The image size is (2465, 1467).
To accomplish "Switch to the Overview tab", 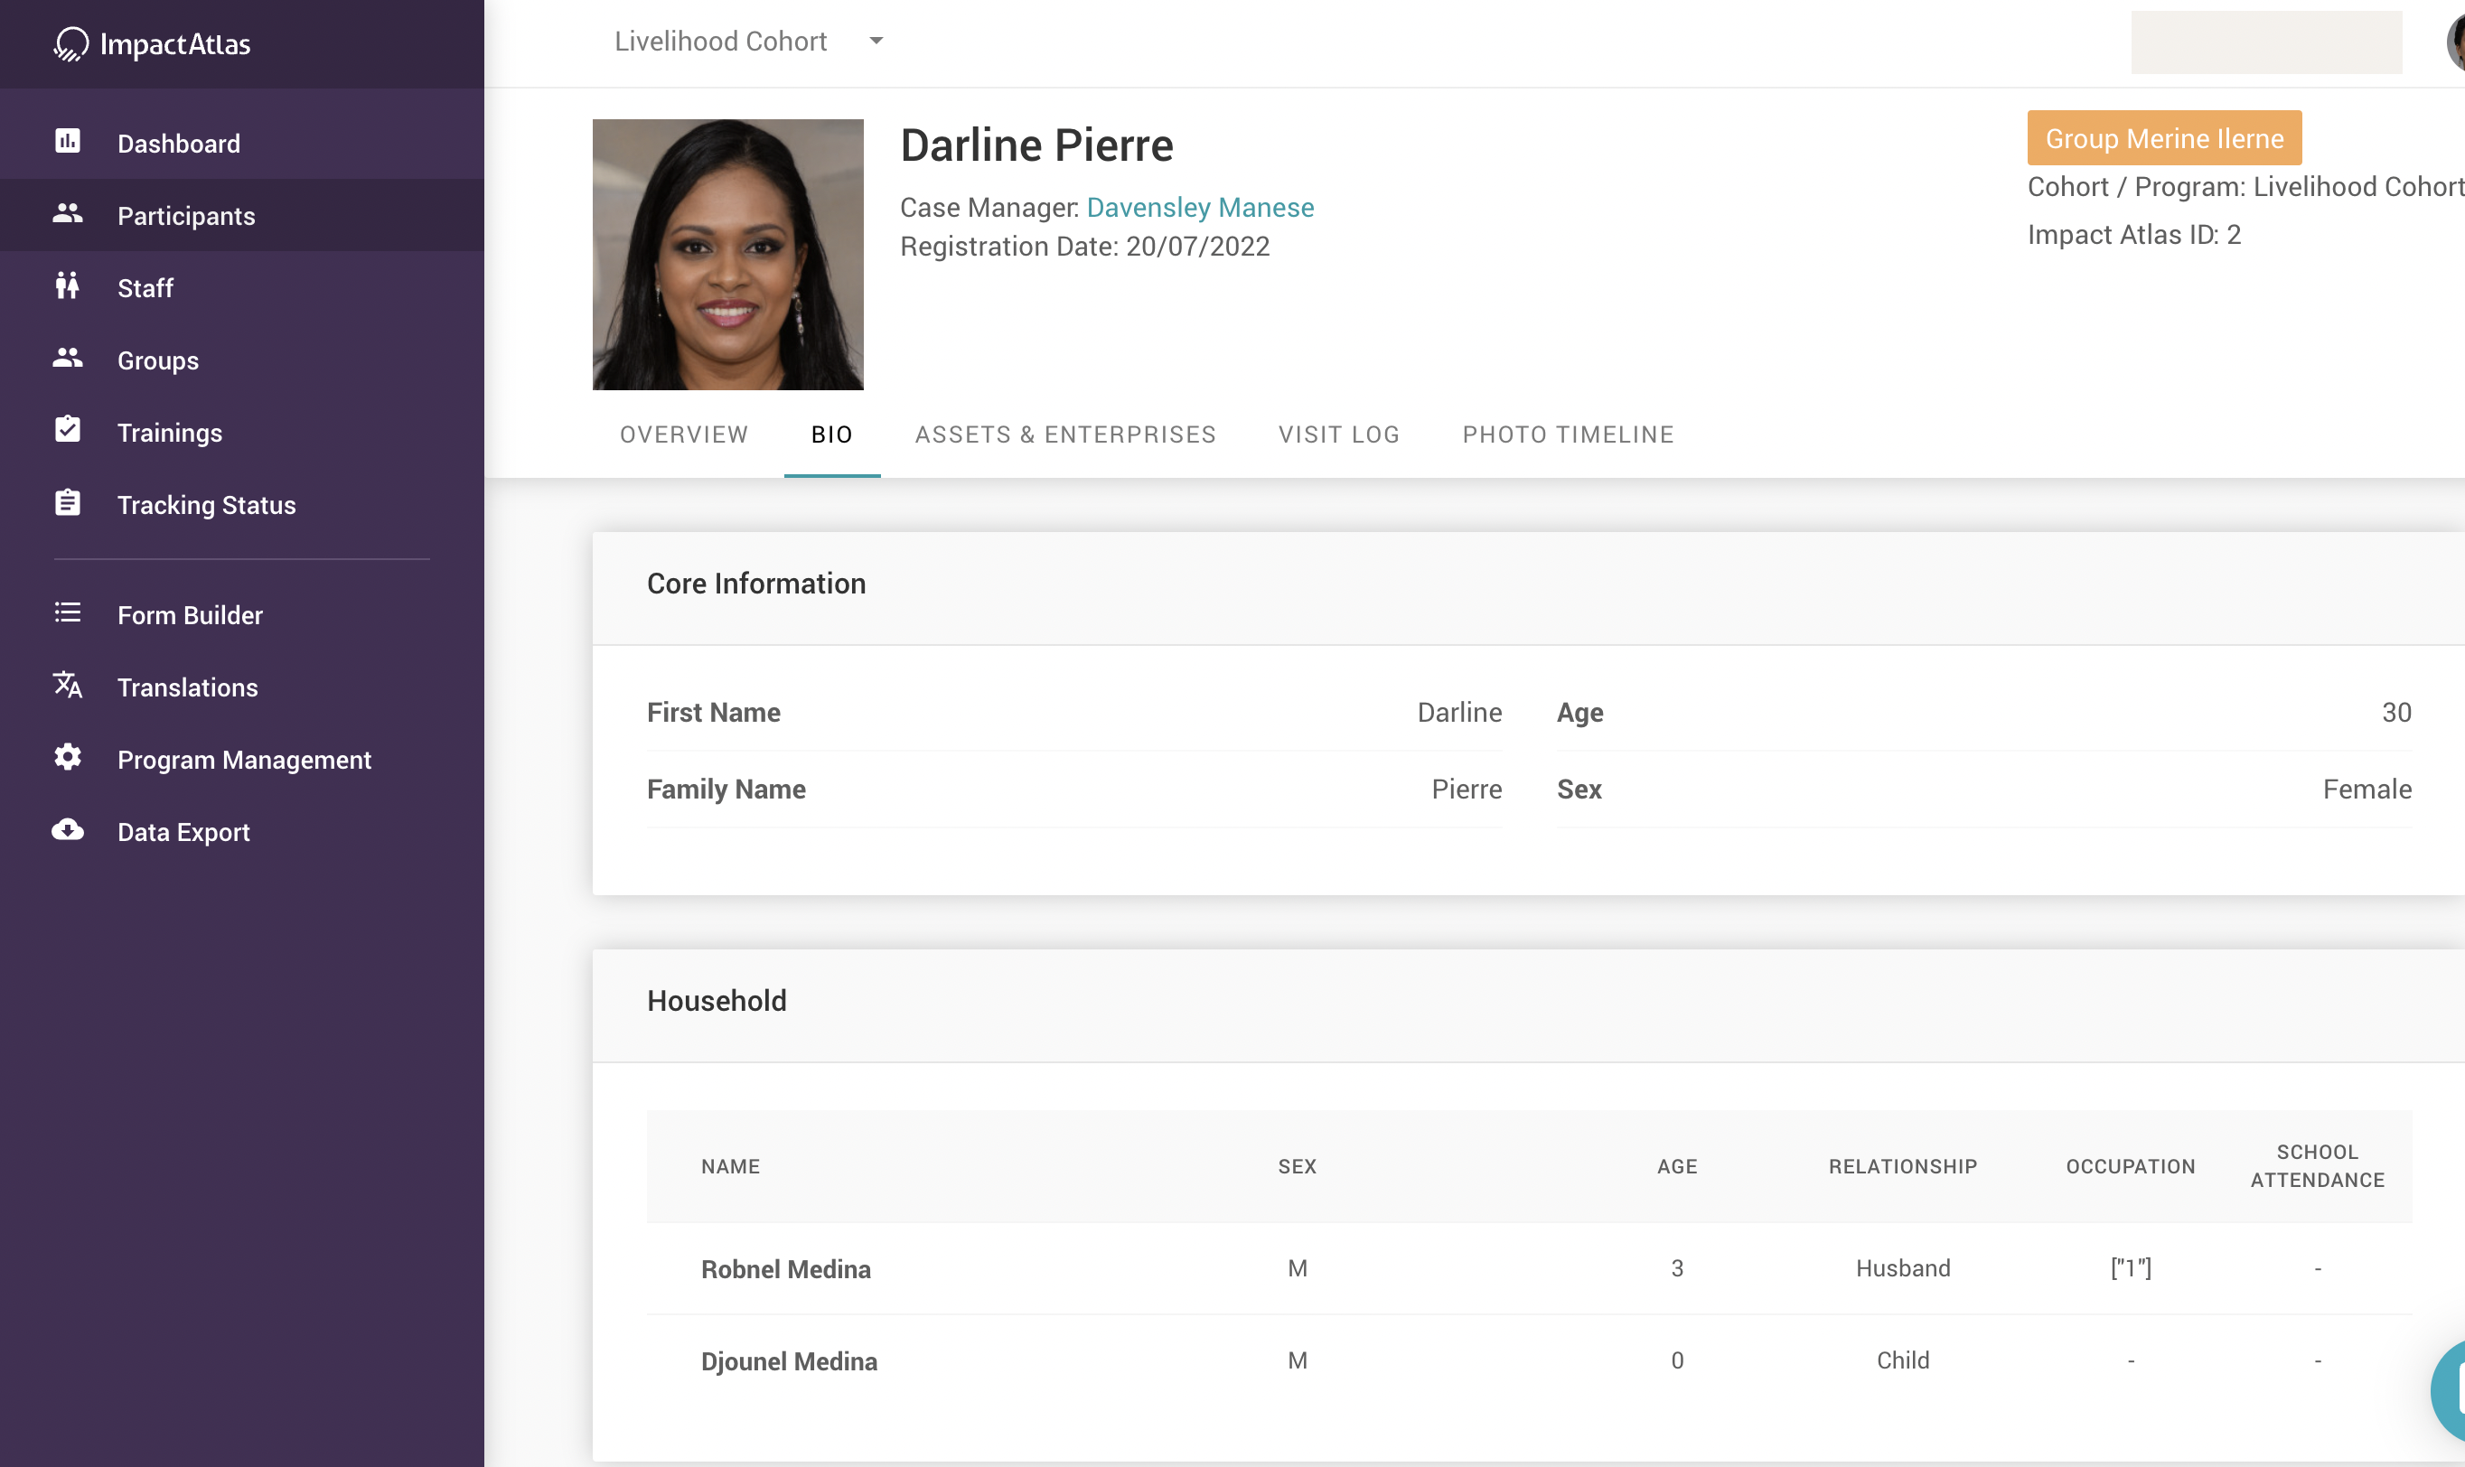I will point(683,435).
